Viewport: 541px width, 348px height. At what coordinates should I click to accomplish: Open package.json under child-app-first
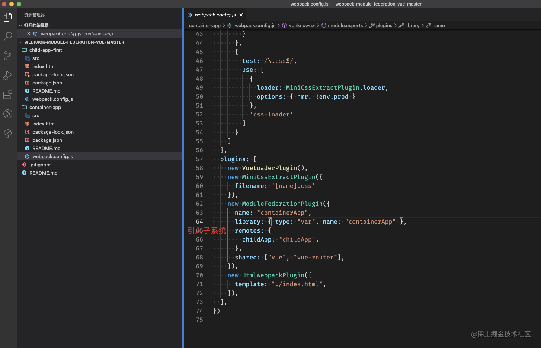(100, 83)
